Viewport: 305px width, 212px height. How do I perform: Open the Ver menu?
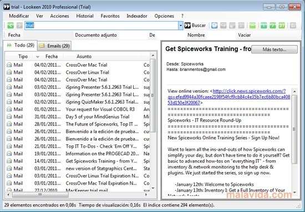[39, 16]
